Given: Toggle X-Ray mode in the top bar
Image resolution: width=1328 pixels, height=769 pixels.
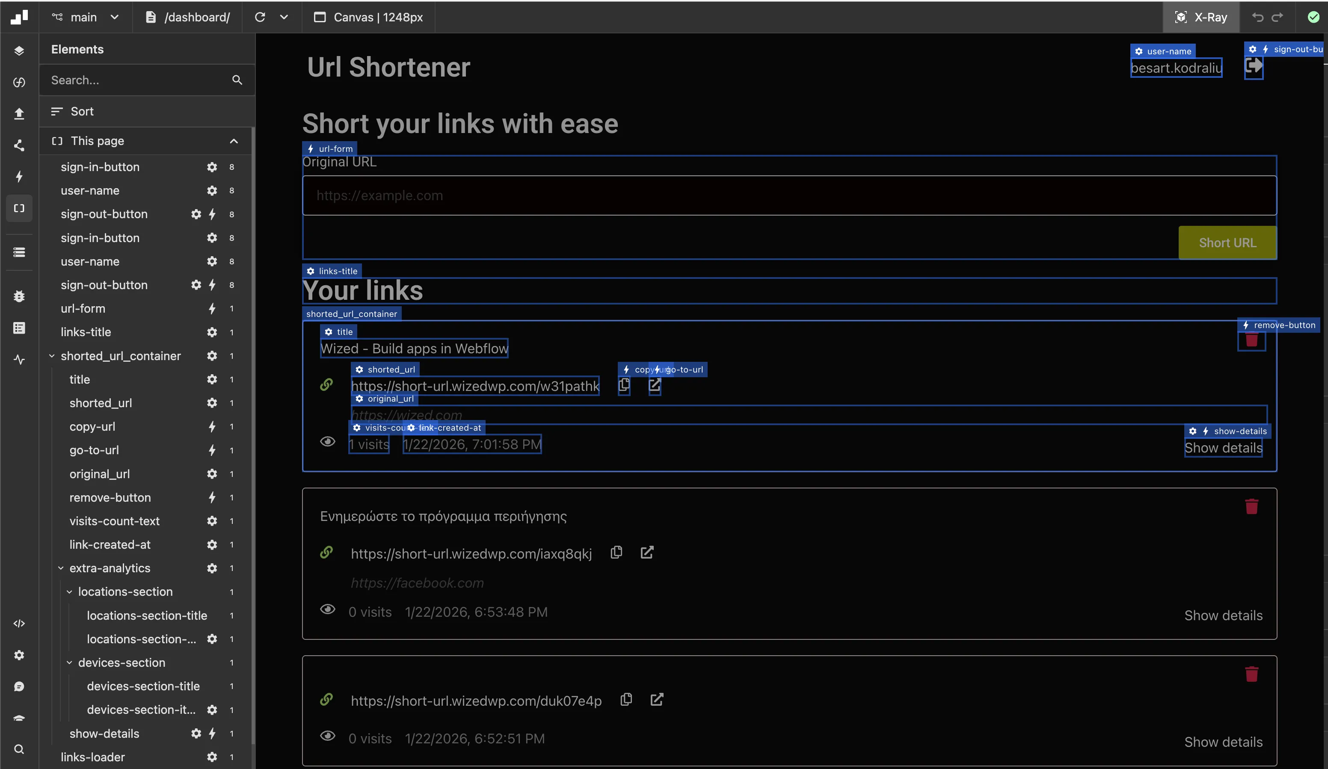Looking at the screenshot, I should 1202,17.
